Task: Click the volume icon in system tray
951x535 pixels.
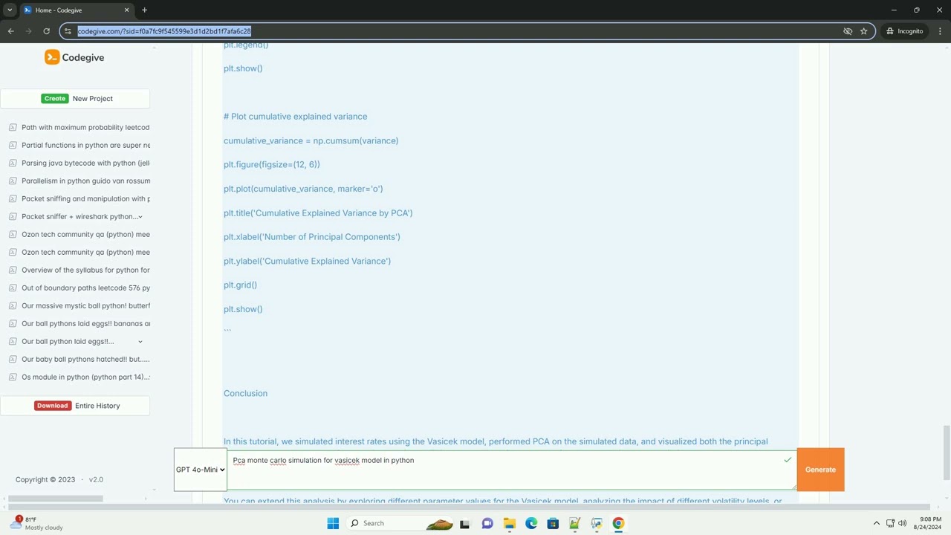Action: pyautogui.click(x=903, y=523)
